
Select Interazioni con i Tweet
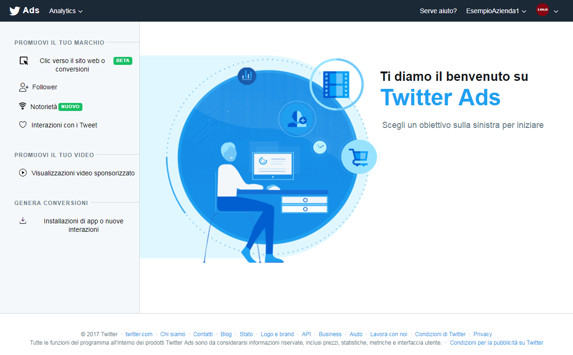pyautogui.click(x=65, y=125)
